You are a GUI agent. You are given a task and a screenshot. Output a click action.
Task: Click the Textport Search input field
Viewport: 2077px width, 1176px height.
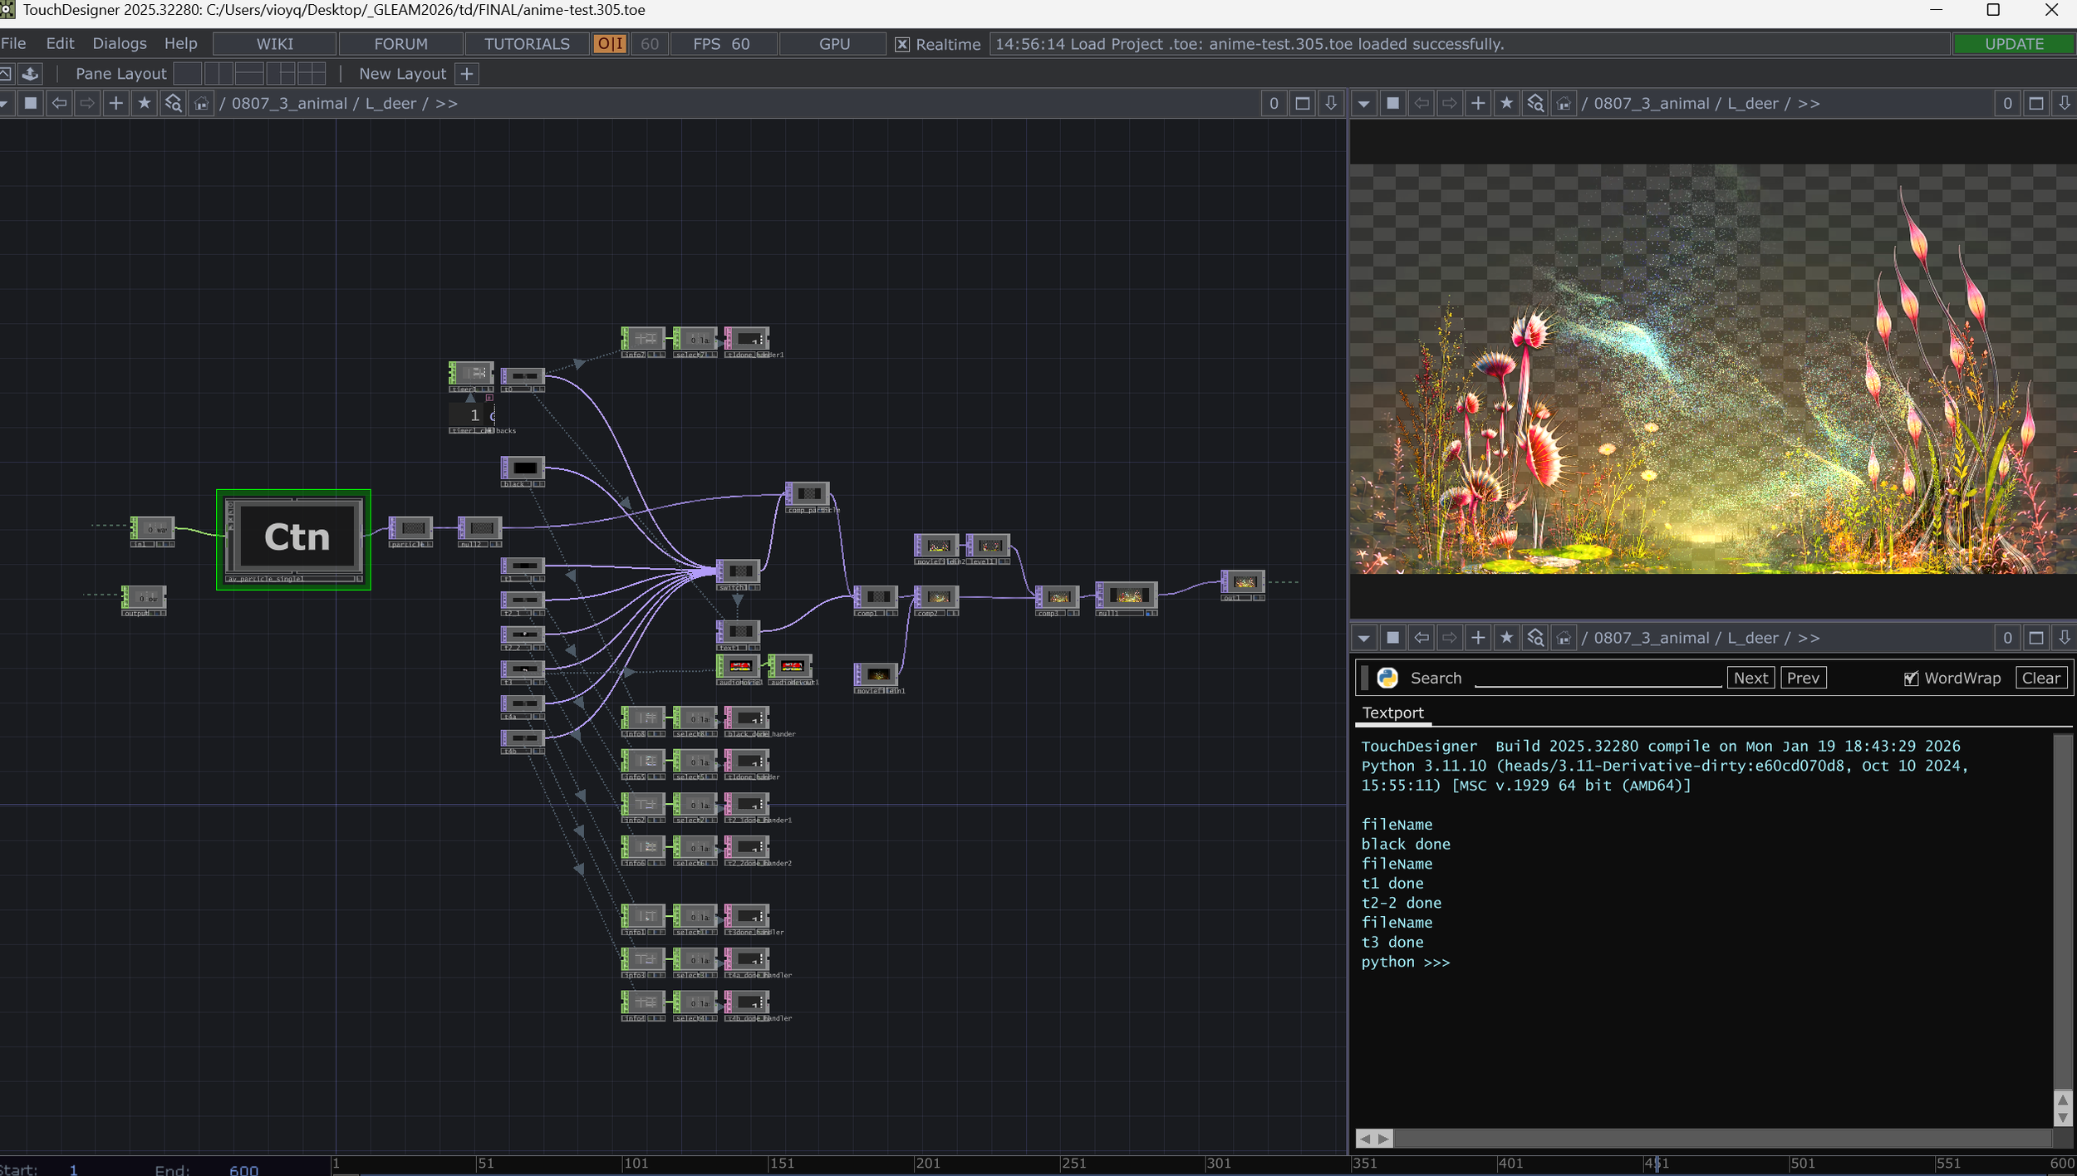[x=1598, y=678]
